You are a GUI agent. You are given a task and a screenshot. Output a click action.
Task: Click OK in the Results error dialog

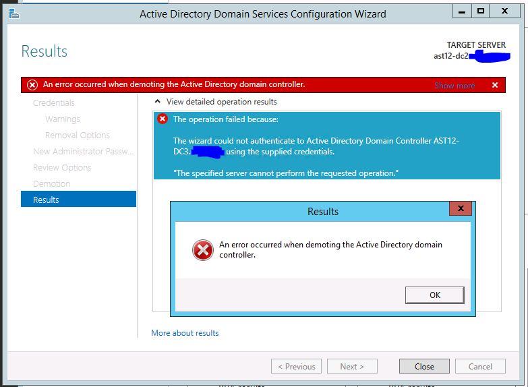coord(434,295)
